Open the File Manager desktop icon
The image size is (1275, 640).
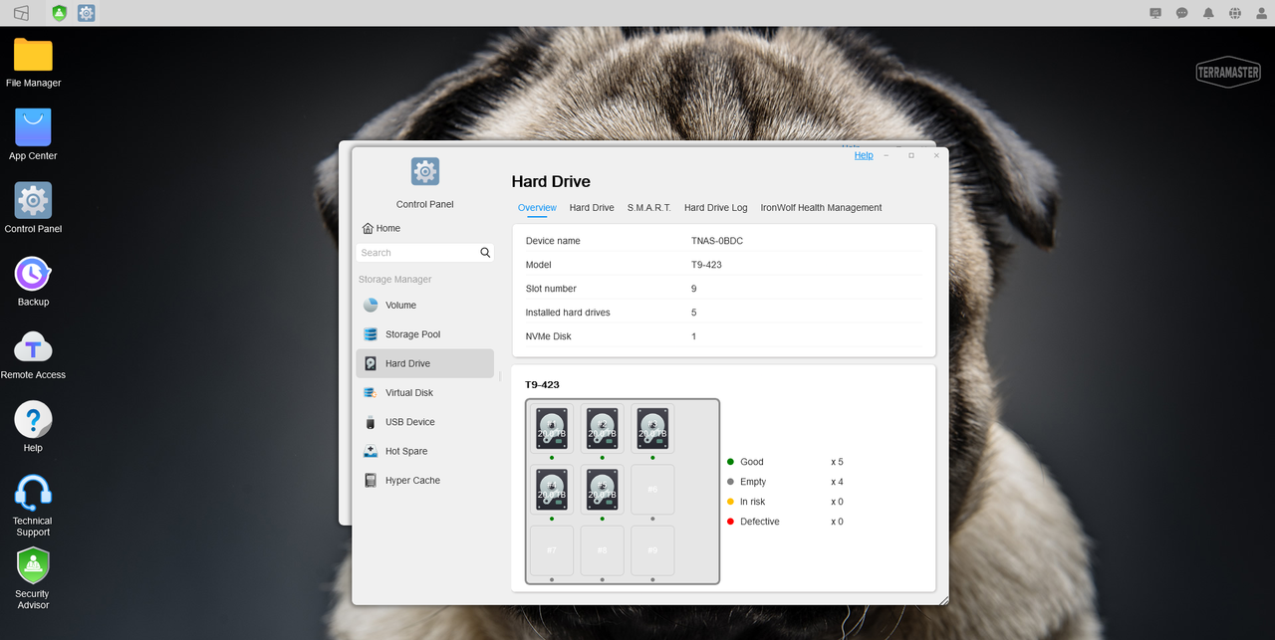tap(33, 63)
